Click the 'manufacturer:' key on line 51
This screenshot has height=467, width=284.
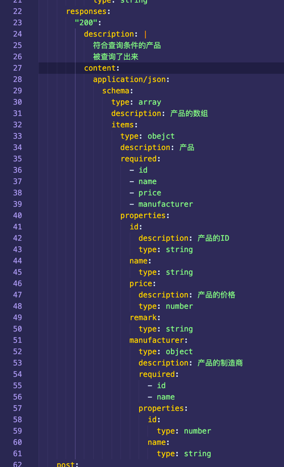159,340
